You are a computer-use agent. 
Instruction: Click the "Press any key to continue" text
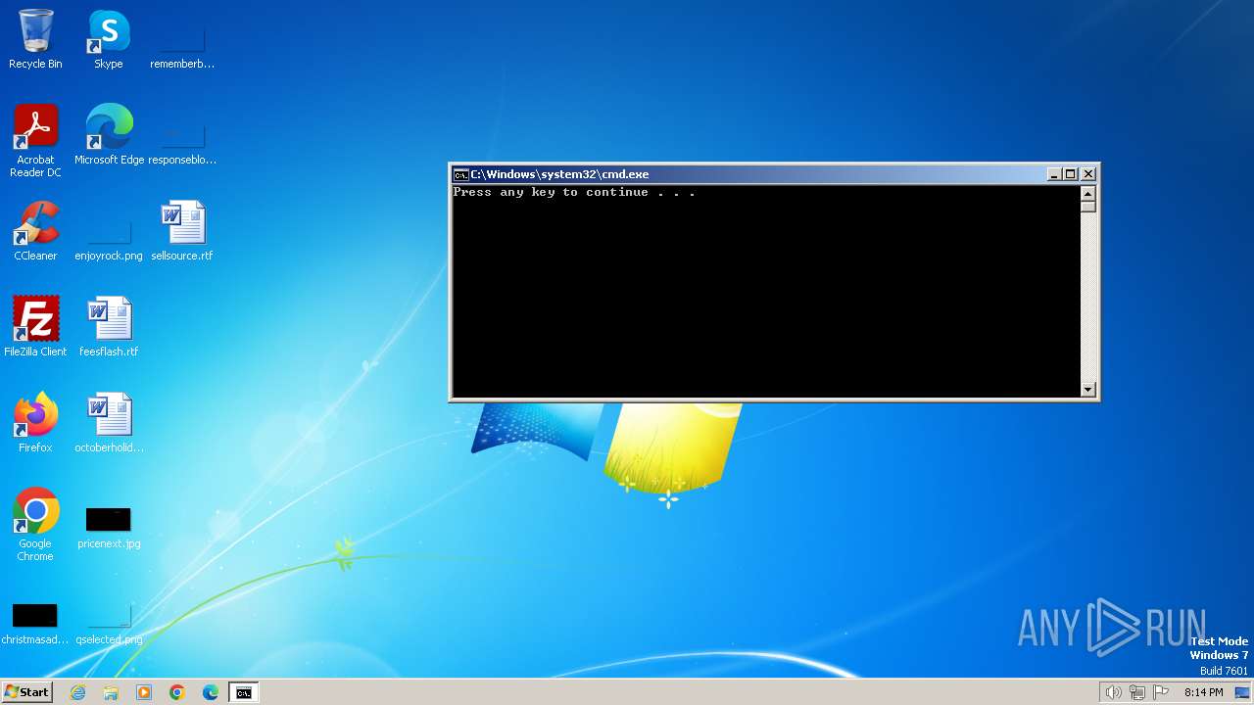(574, 193)
